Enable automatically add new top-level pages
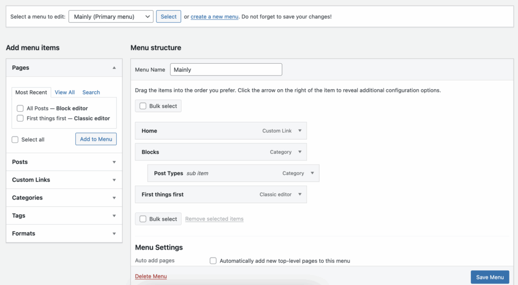518x285 pixels. point(213,261)
